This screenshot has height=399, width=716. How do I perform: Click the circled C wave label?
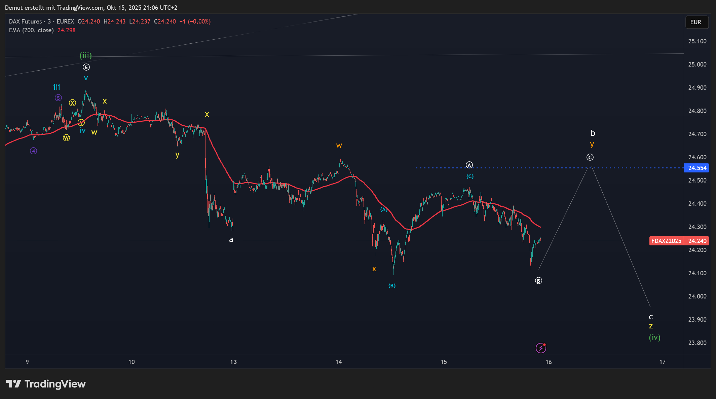(x=590, y=157)
